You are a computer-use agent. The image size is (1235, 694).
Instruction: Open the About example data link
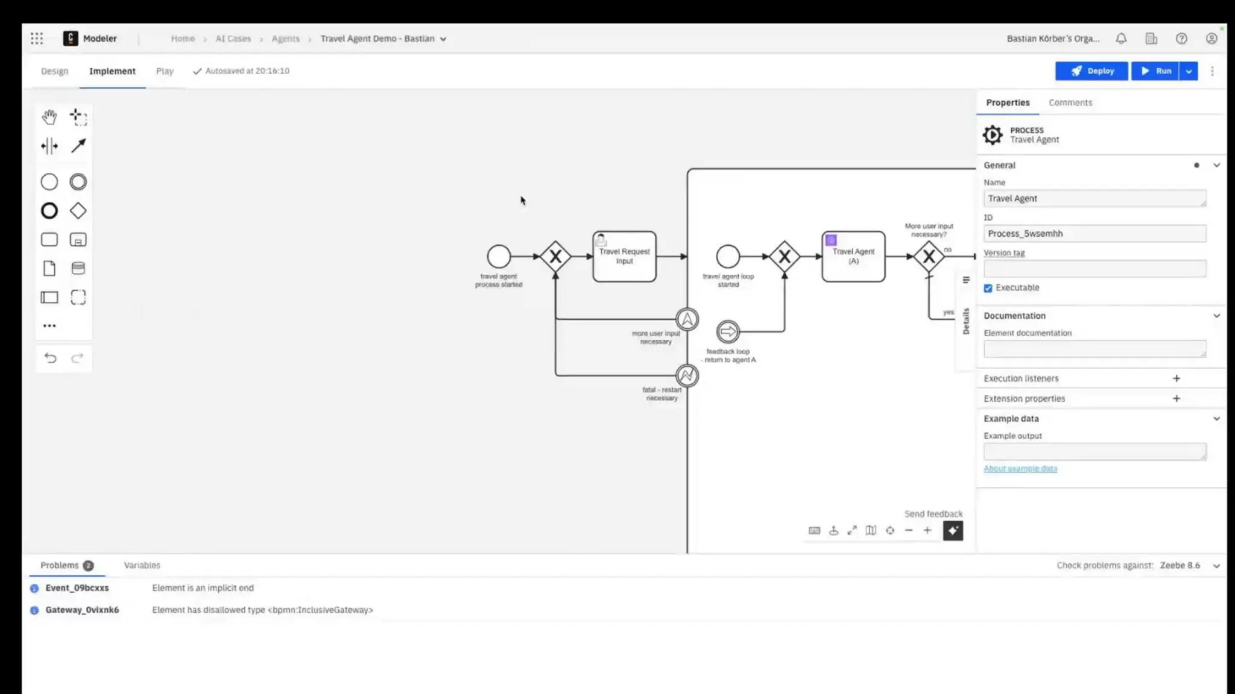point(1020,469)
